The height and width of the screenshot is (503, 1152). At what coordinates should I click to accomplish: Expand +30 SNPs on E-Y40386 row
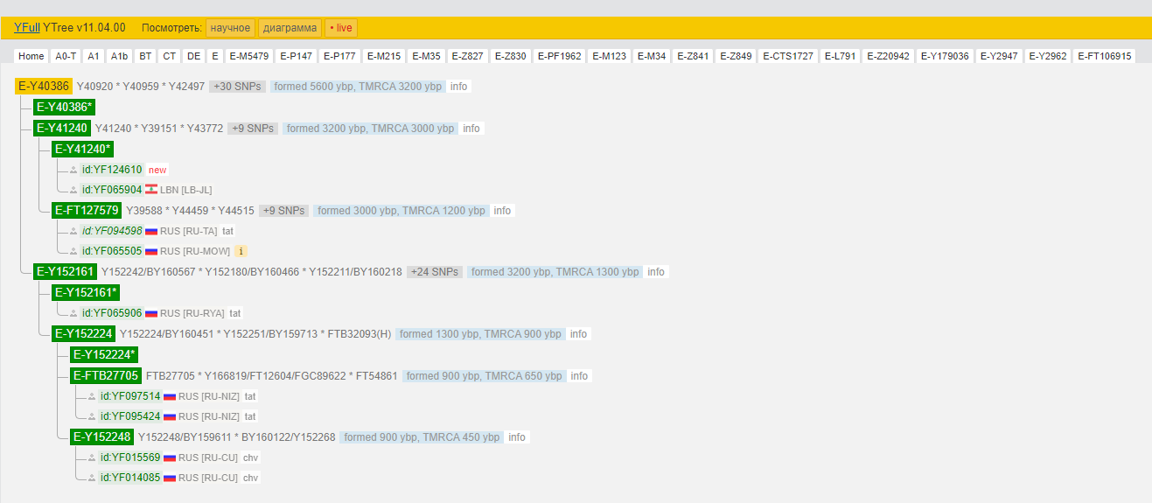(x=237, y=87)
